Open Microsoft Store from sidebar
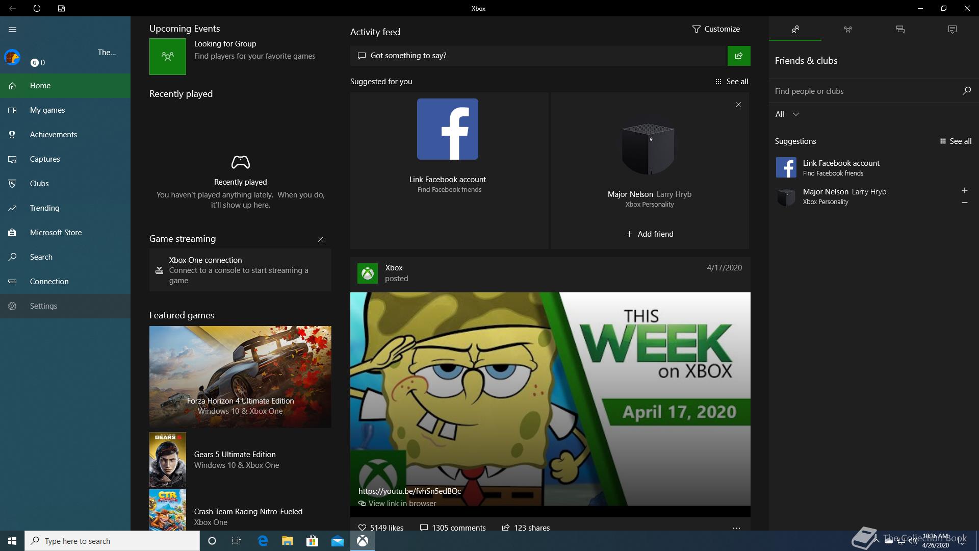The height and width of the screenshot is (551, 979). (65, 233)
